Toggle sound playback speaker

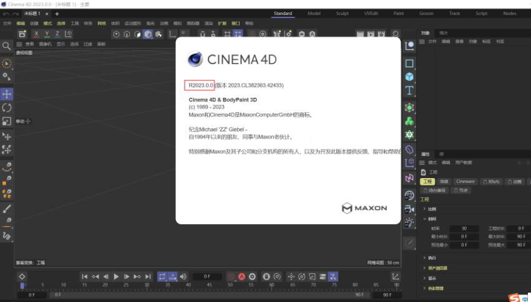pos(183,276)
